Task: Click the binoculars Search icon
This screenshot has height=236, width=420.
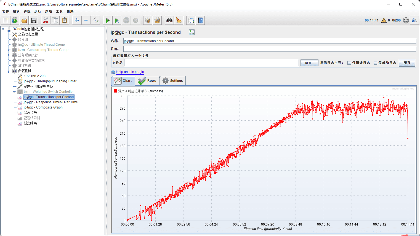Action: click(x=169, y=20)
